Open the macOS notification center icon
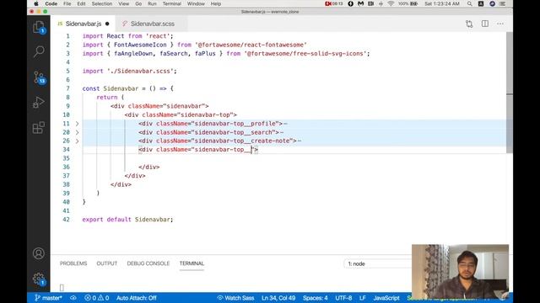This screenshot has height=303, width=540. click(x=503, y=3)
